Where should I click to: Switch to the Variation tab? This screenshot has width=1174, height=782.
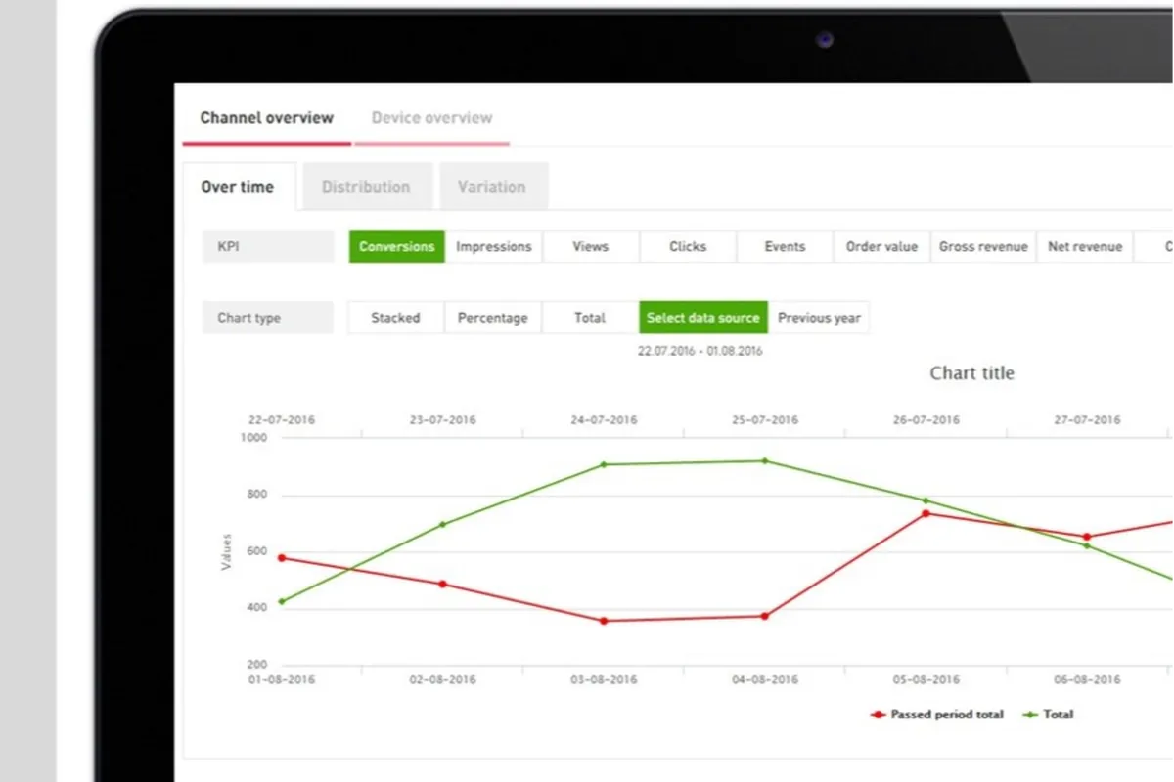492,187
